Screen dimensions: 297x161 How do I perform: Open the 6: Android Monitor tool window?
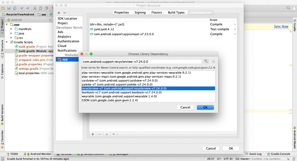pyautogui.click(x=37, y=154)
